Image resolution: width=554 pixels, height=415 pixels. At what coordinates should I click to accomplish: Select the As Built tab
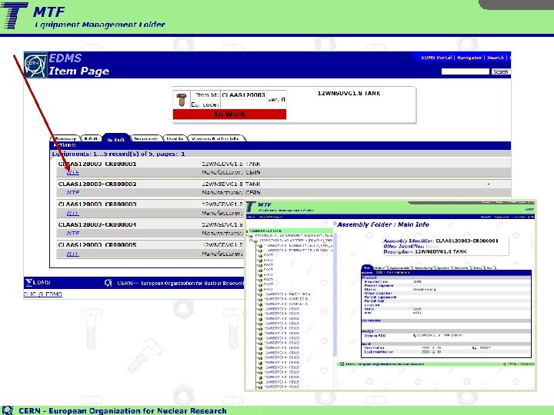pos(116,138)
